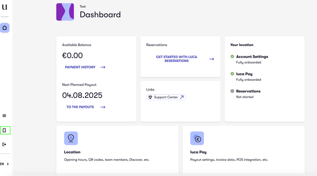This screenshot has width=317, height=176.
Task: Click the luca Pay euro icon tile
Action: click(x=197, y=138)
